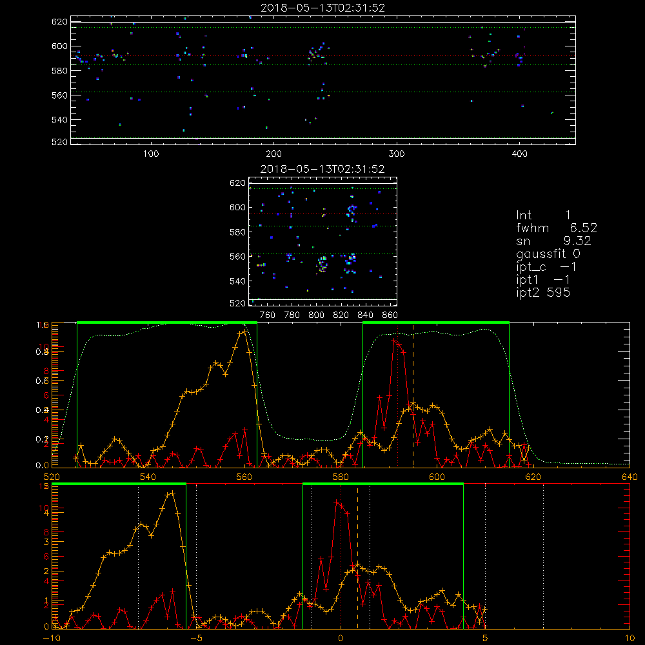The width and height of the screenshot is (645, 645).
Task: Click x-axis label 100 of the wide top image
Action: tap(151, 154)
